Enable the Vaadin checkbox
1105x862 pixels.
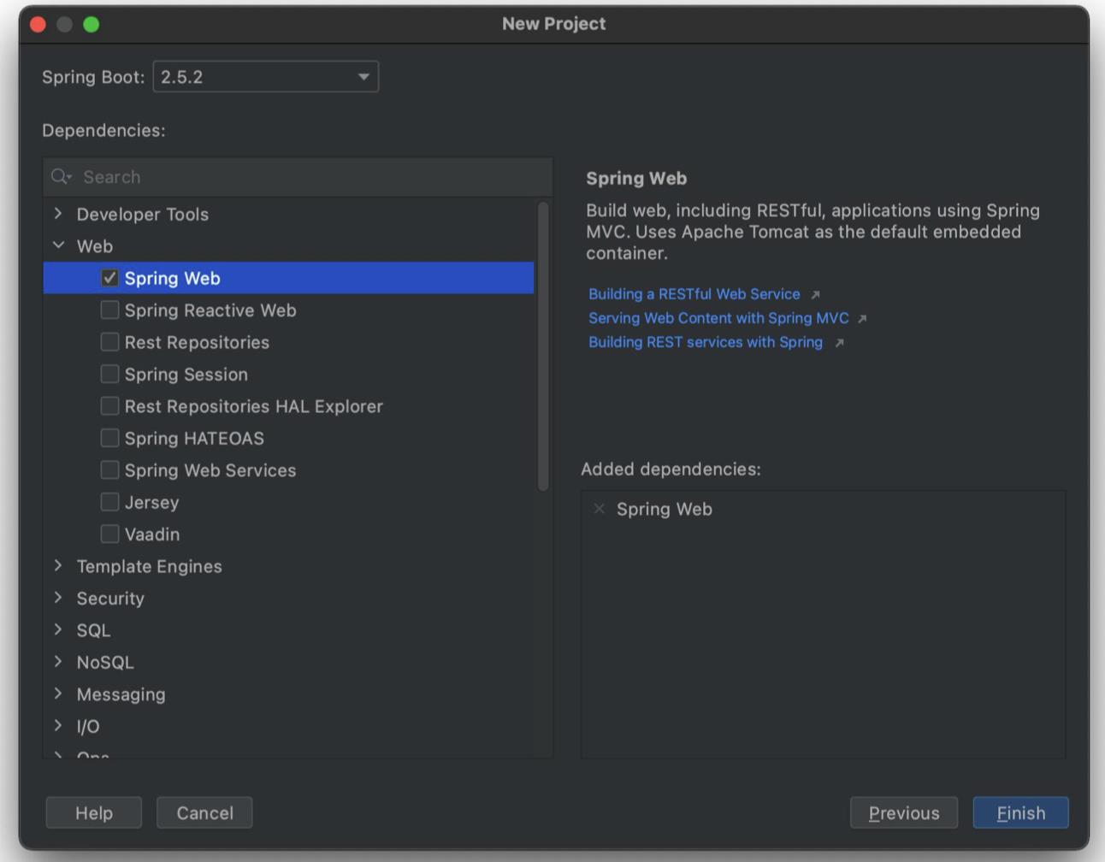(109, 534)
